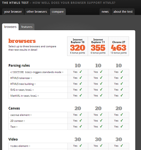
Task: Open the HTML5 tokenizer details link
Action: coord(21,78)
